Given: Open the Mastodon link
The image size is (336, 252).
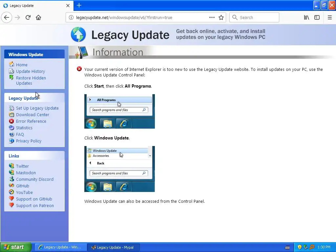Looking at the screenshot, I should [26, 173].
